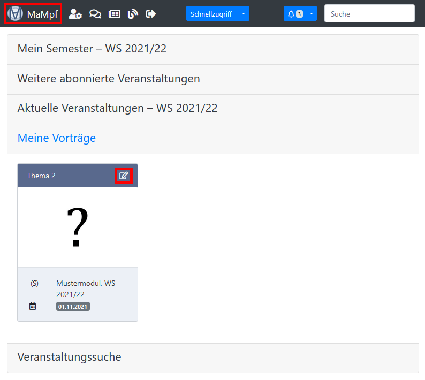This screenshot has height=380, width=425.
Task: Click the question mark thumbnail image
Action: click(78, 227)
